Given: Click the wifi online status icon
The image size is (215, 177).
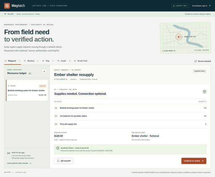Looking at the screenshot, I should (x=5, y=14).
